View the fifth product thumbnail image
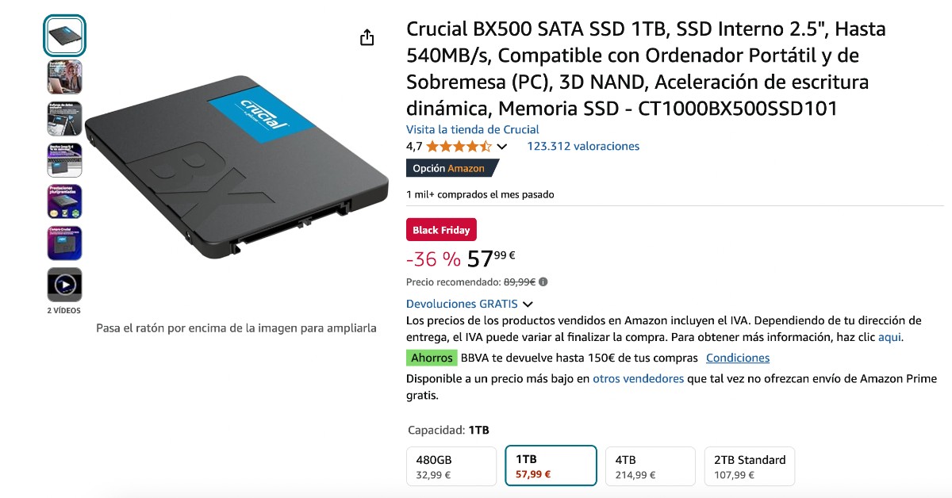This screenshot has height=498, width=952. tap(64, 201)
